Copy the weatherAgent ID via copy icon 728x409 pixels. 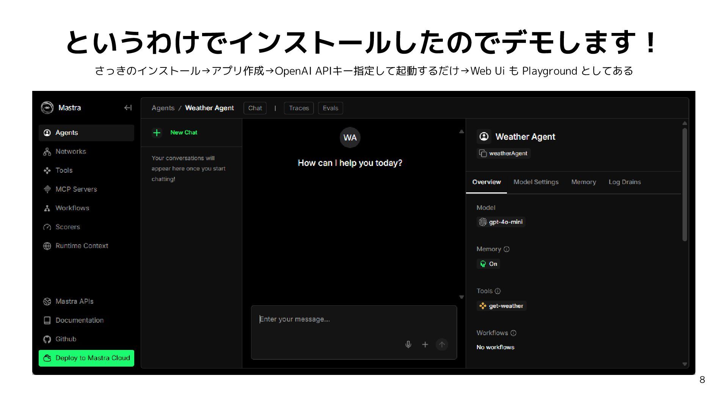pos(483,153)
